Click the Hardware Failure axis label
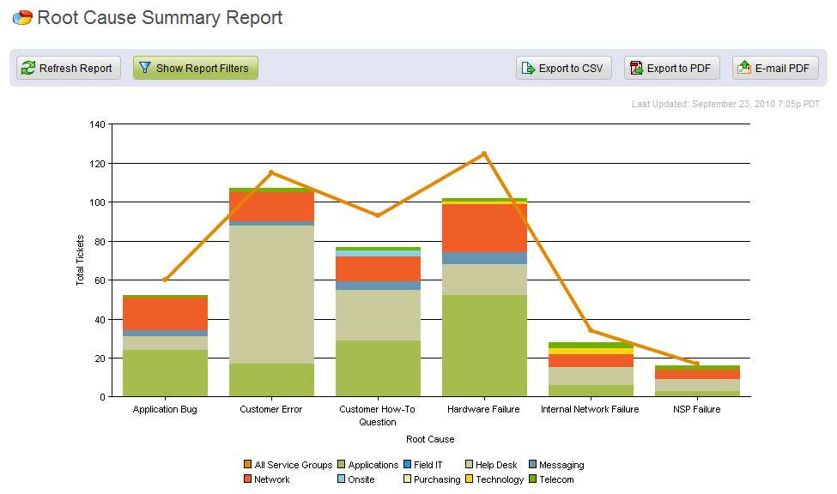 click(x=483, y=409)
